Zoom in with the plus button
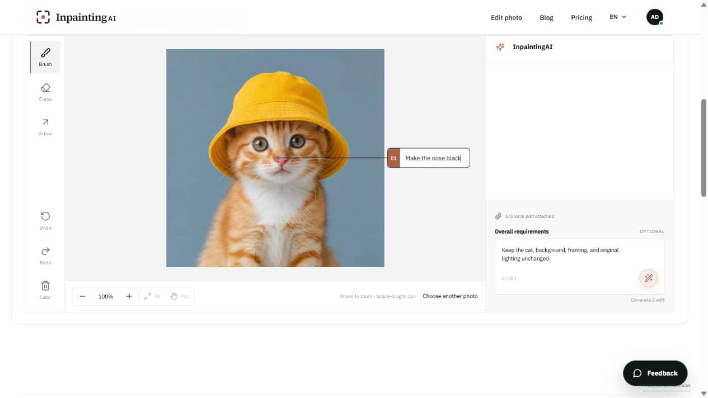708x398 pixels. [x=129, y=296]
